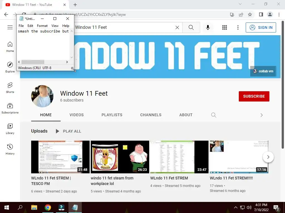Go to Home in YouTube sidebar
The height and width of the screenshot is (213, 285).
(x=10, y=47)
